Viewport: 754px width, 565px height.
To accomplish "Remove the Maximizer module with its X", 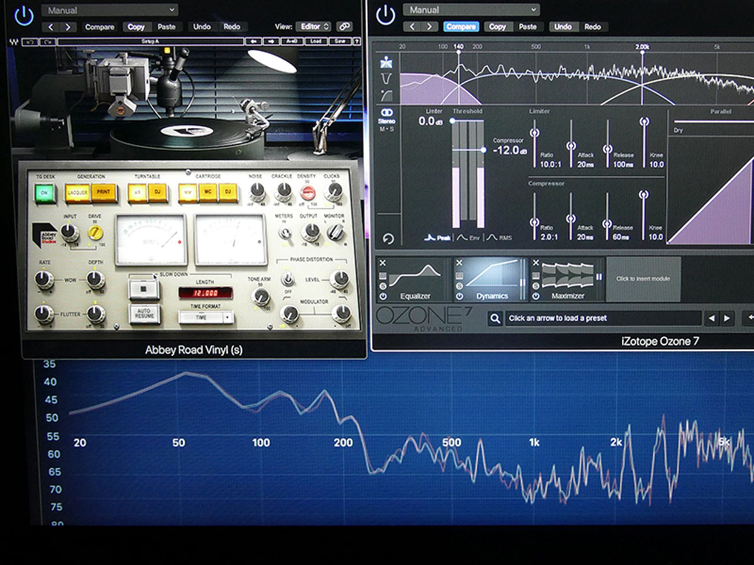I will (x=536, y=263).
